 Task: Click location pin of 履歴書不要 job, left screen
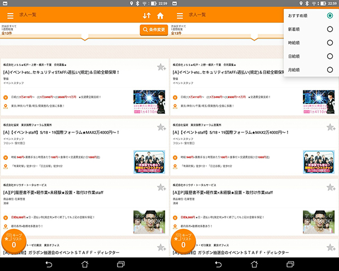[6, 226]
